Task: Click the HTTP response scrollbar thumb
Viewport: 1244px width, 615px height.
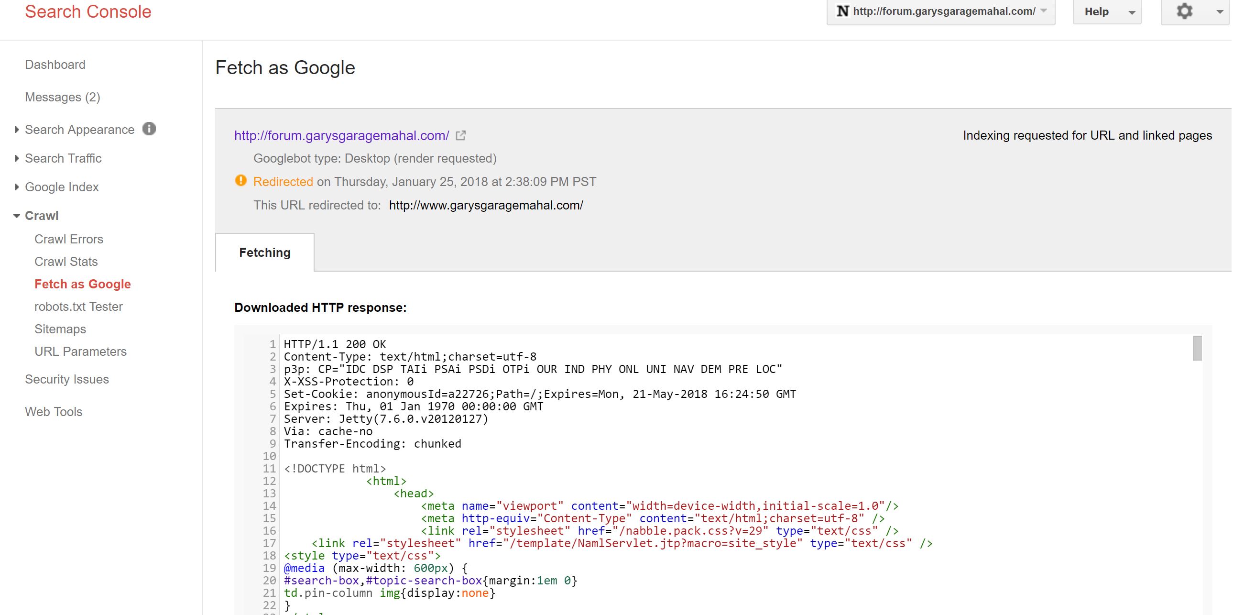Action: click(x=1197, y=348)
